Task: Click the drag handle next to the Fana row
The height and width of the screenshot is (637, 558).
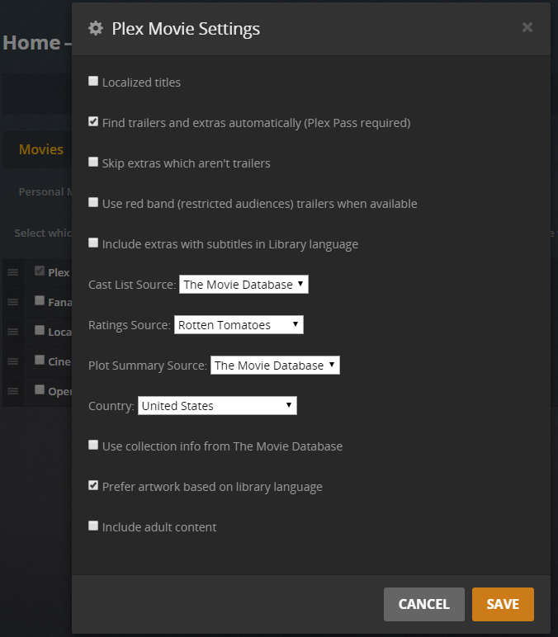Action: pyautogui.click(x=12, y=302)
